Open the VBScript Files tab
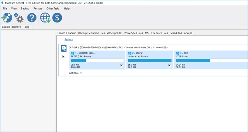Image resolution: width=248 pixels, height=132 pixels. click(114, 33)
